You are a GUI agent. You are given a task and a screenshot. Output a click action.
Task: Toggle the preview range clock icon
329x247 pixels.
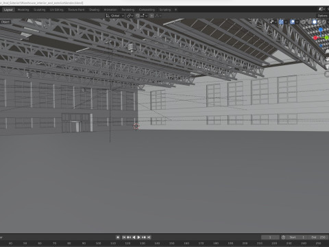283,237
